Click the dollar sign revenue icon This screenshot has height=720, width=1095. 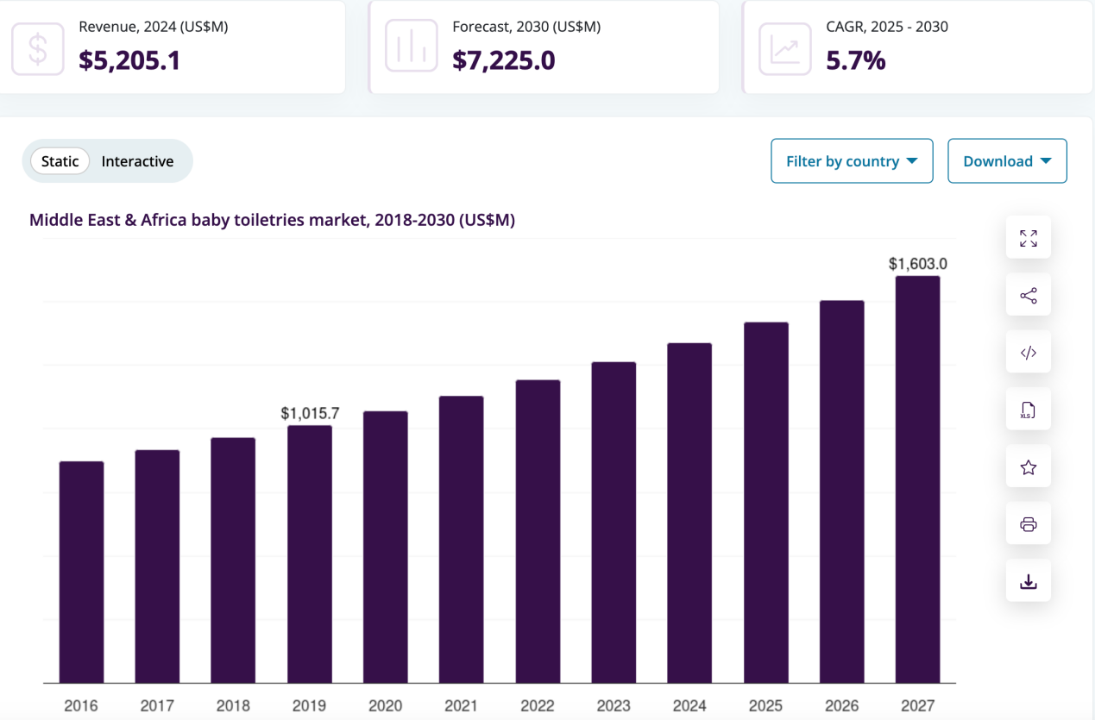pos(38,48)
